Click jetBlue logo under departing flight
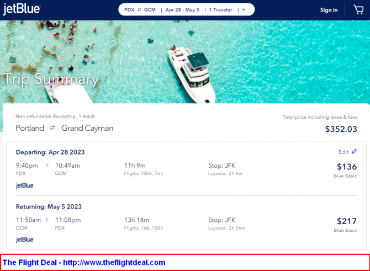370x271 pixels. point(25,185)
